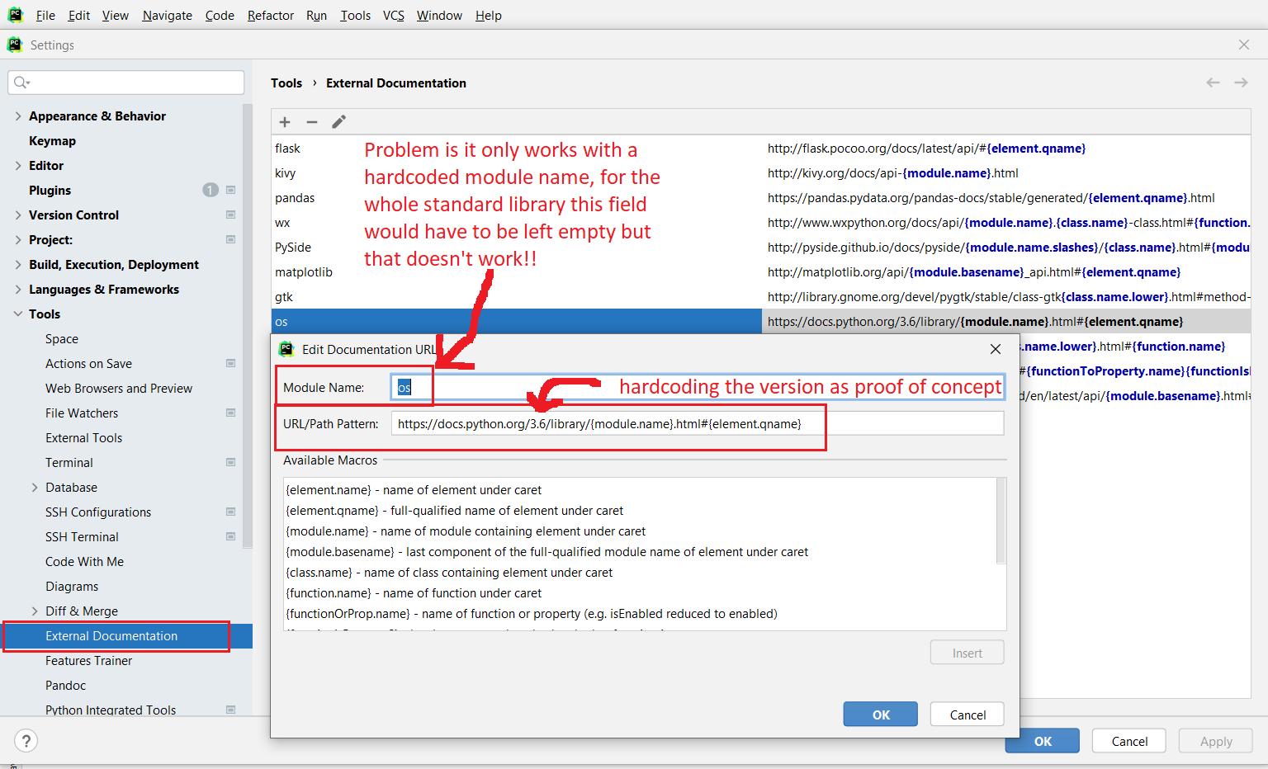Image resolution: width=1268 pixels, height=769 pixels.
Task: Click the settings search magnifier icon
Action: (x=21, y=83)
